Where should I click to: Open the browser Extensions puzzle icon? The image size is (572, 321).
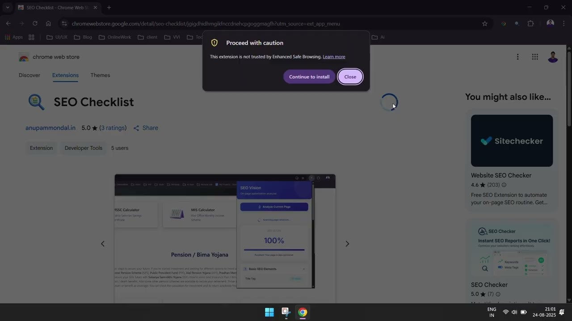(530, 24)
